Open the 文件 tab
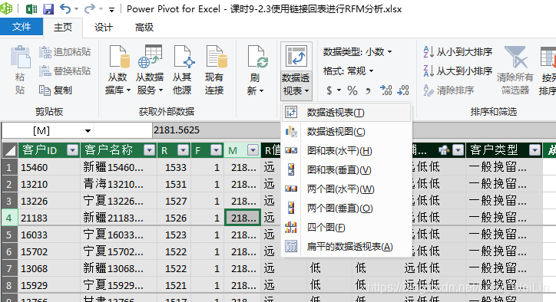The height and width of the screenshot is (302, 556). click(22, 27)
